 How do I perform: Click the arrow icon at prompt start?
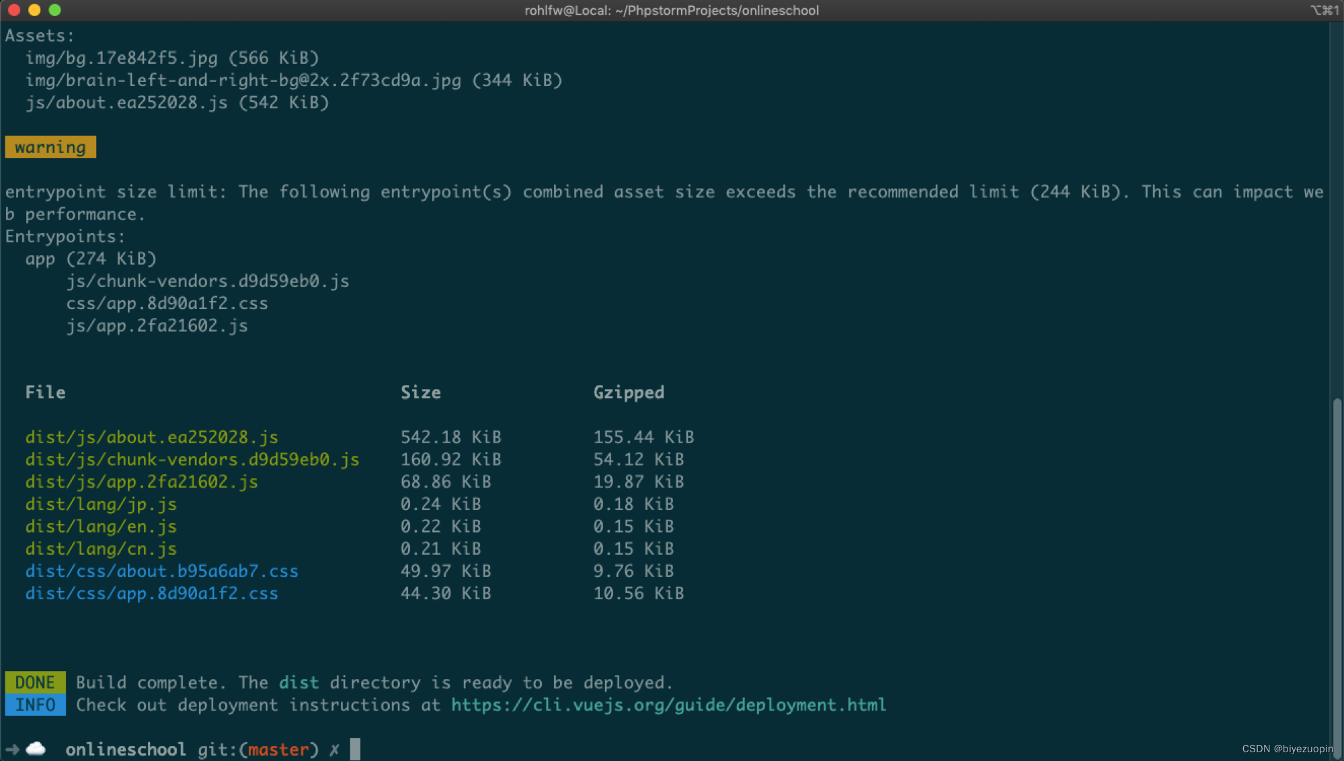point(12,749)
